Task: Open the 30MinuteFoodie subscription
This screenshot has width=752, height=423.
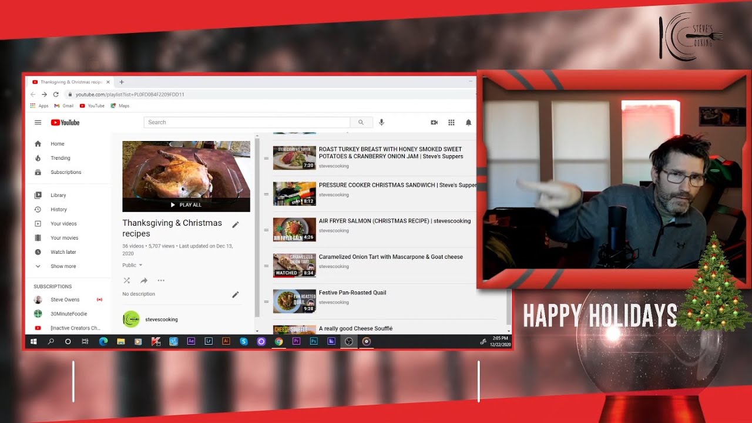Action: pos(68,314)
